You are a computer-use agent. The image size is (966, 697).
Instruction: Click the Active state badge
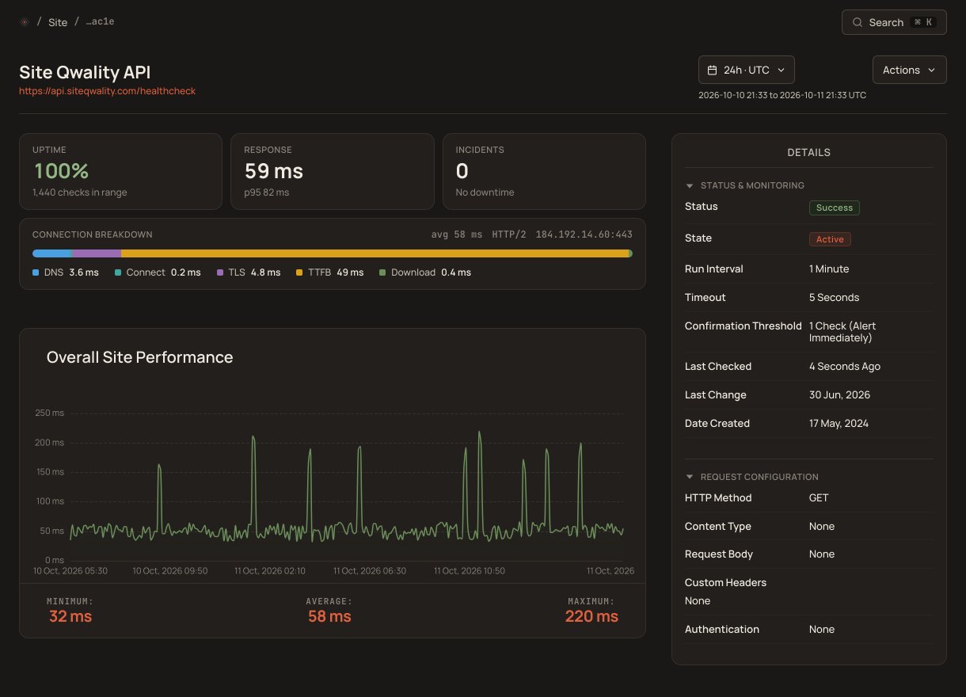click(830, 238)
